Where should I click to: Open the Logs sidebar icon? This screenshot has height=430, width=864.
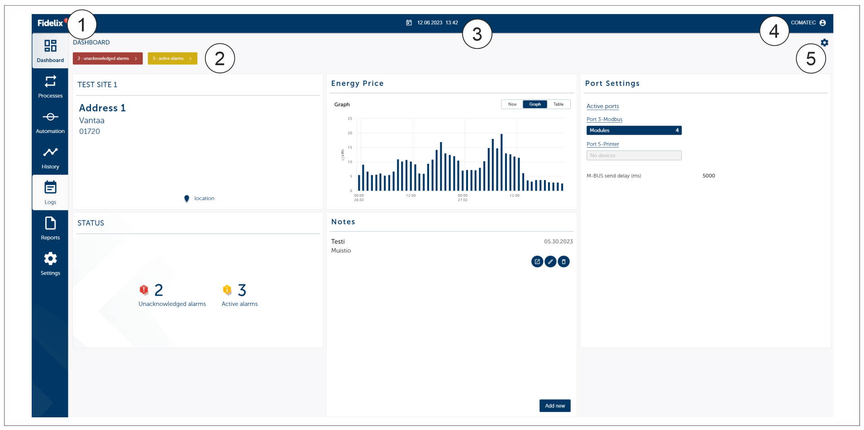coord(50,187)
